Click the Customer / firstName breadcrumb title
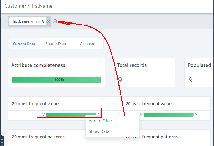214x146 pixels. [x=28, y=6]
